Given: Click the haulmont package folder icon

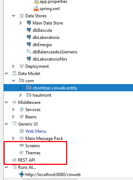Looking at the screenshot, I should point(29,95).
